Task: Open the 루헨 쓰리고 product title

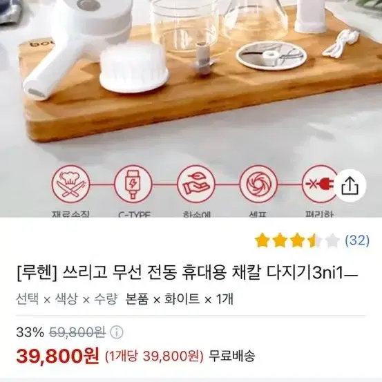Action: pyautogui.click(x=187, y=273)
